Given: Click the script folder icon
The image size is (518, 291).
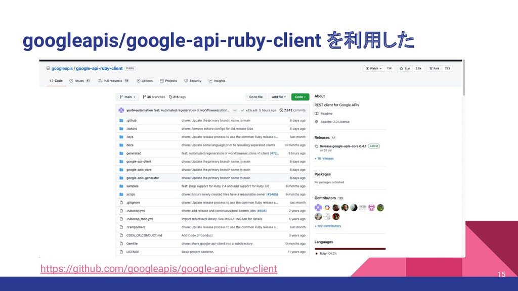Looking at the screenshot, I should coord(121,195).
